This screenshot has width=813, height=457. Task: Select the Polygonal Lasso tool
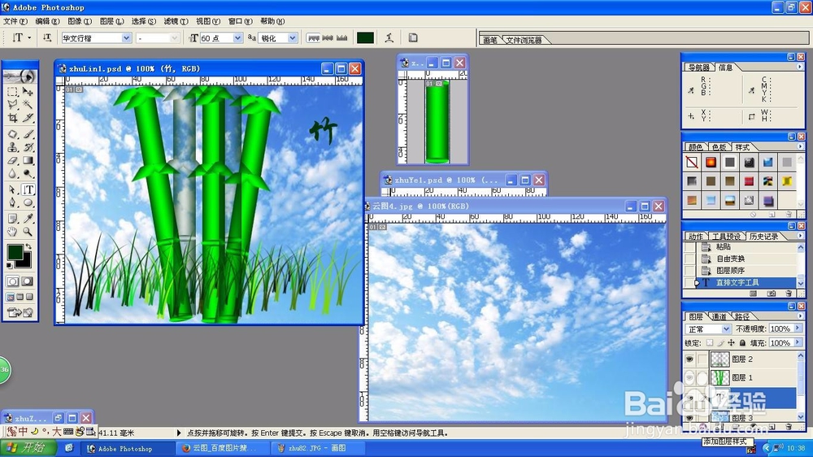point(12,105)
